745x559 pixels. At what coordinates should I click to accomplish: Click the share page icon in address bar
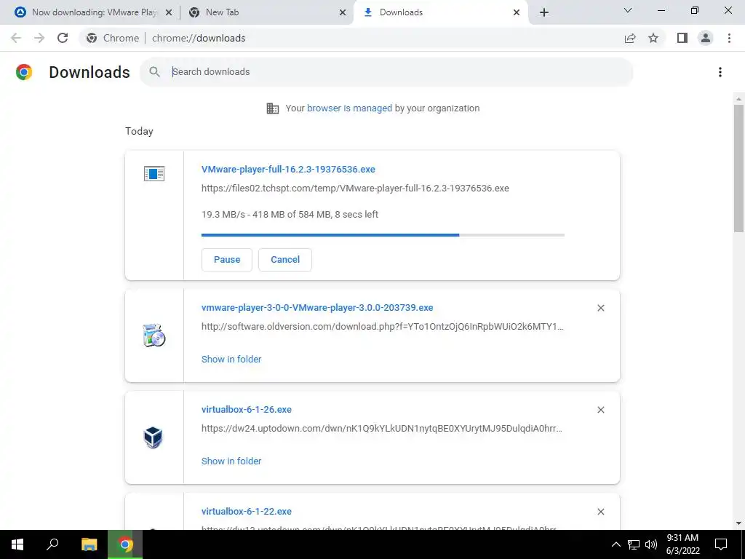click(630, 38)
